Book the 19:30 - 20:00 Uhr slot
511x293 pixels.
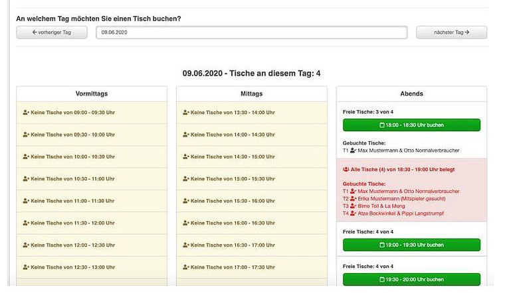coord(411,279)
